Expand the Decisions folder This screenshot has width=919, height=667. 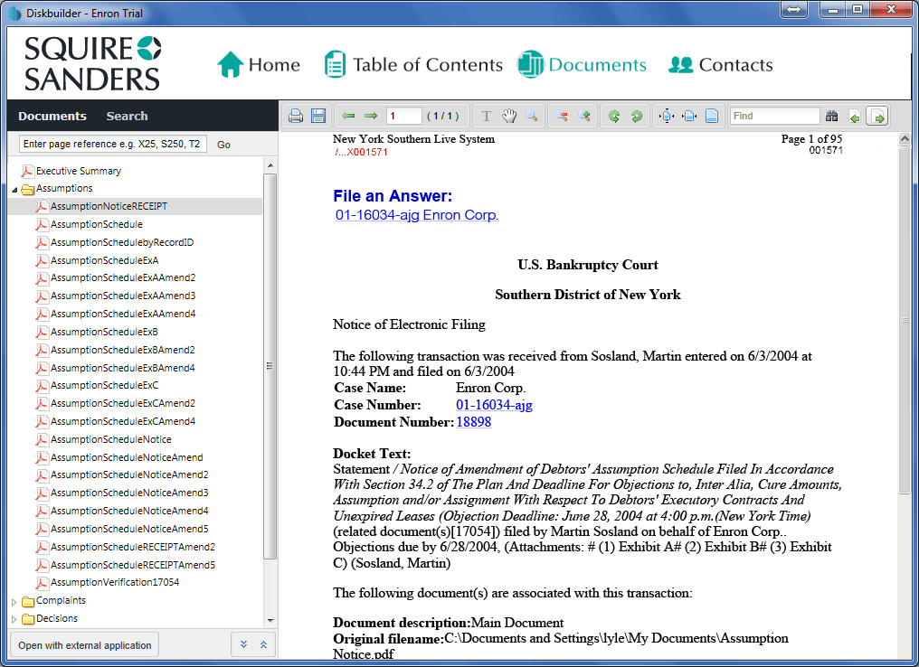pos(14,619)
